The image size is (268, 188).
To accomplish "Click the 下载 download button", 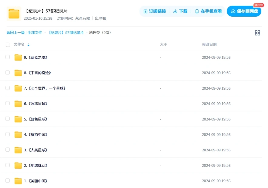I will click(180, 11).
